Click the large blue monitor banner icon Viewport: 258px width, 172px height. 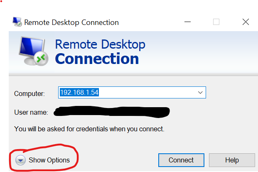click(33, 51)
